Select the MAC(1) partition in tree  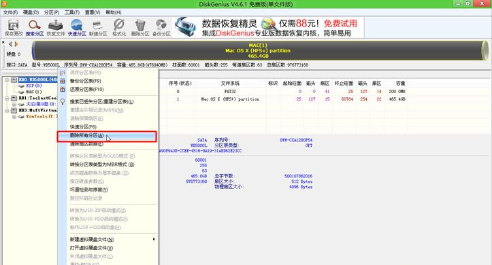click(x=34, y=92)
